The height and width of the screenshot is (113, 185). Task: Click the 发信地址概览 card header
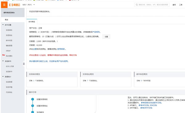pyautogui.click(x=106, y=74)
